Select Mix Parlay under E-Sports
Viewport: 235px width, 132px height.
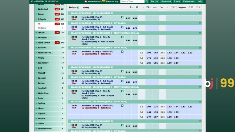42,28
